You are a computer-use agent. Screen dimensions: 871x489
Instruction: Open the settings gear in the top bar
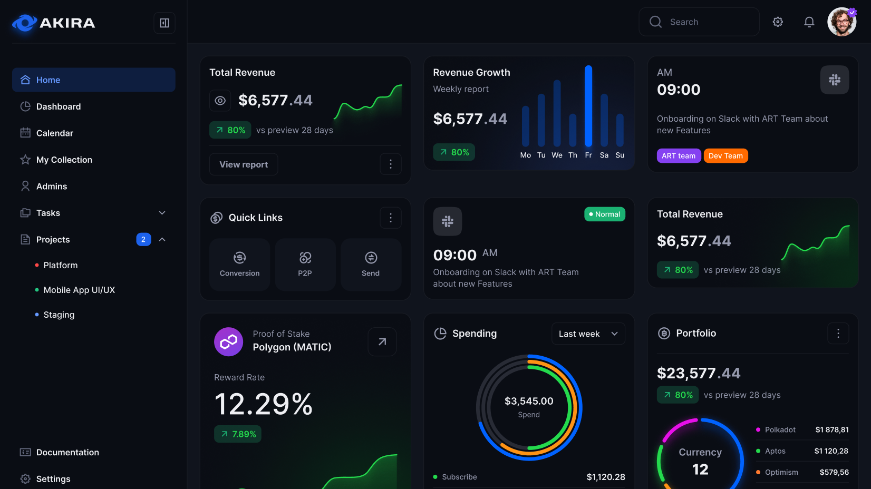778,22
